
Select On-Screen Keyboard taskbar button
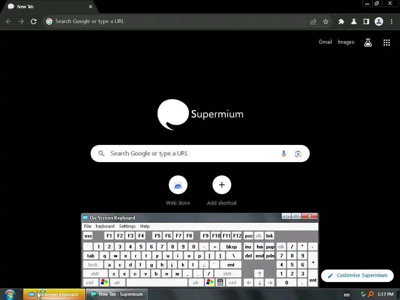[x=54, y=294]
